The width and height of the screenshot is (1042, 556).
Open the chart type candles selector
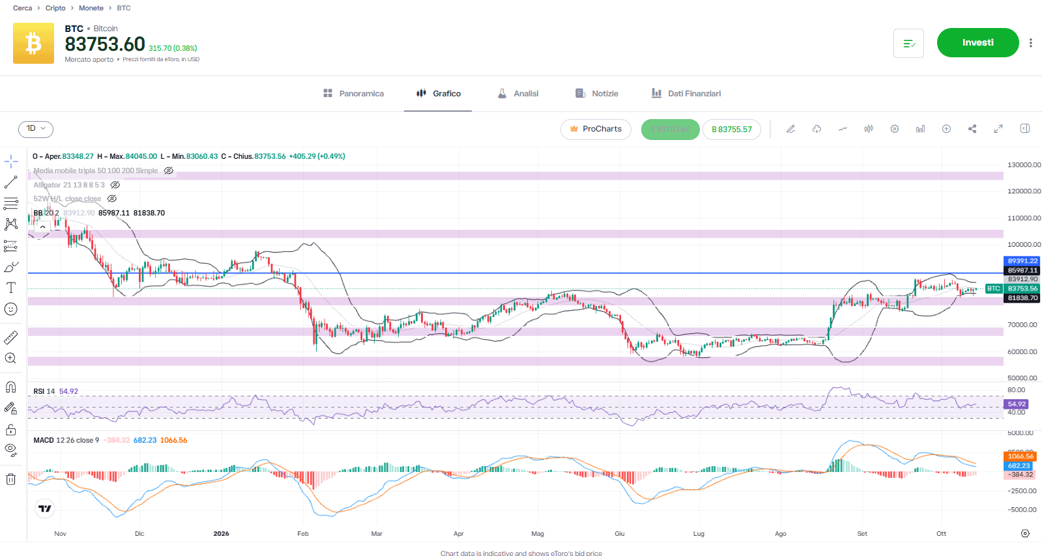[869, 129]
